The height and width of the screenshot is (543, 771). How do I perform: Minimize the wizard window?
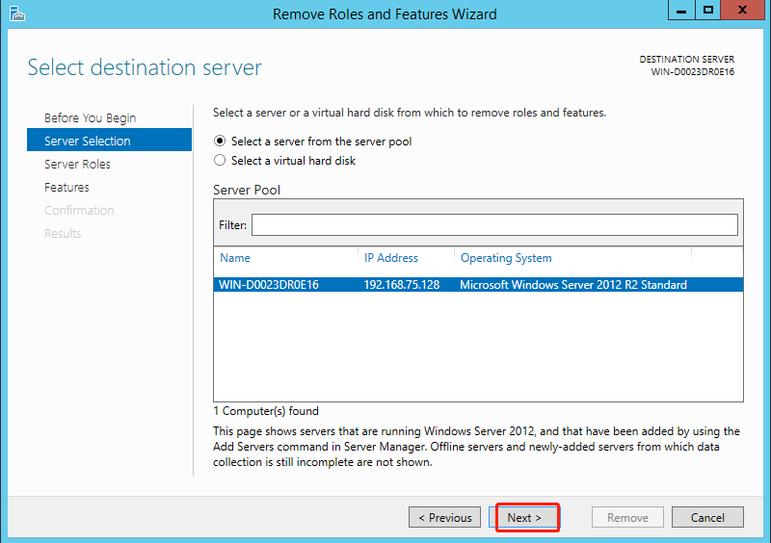[680, 12]
